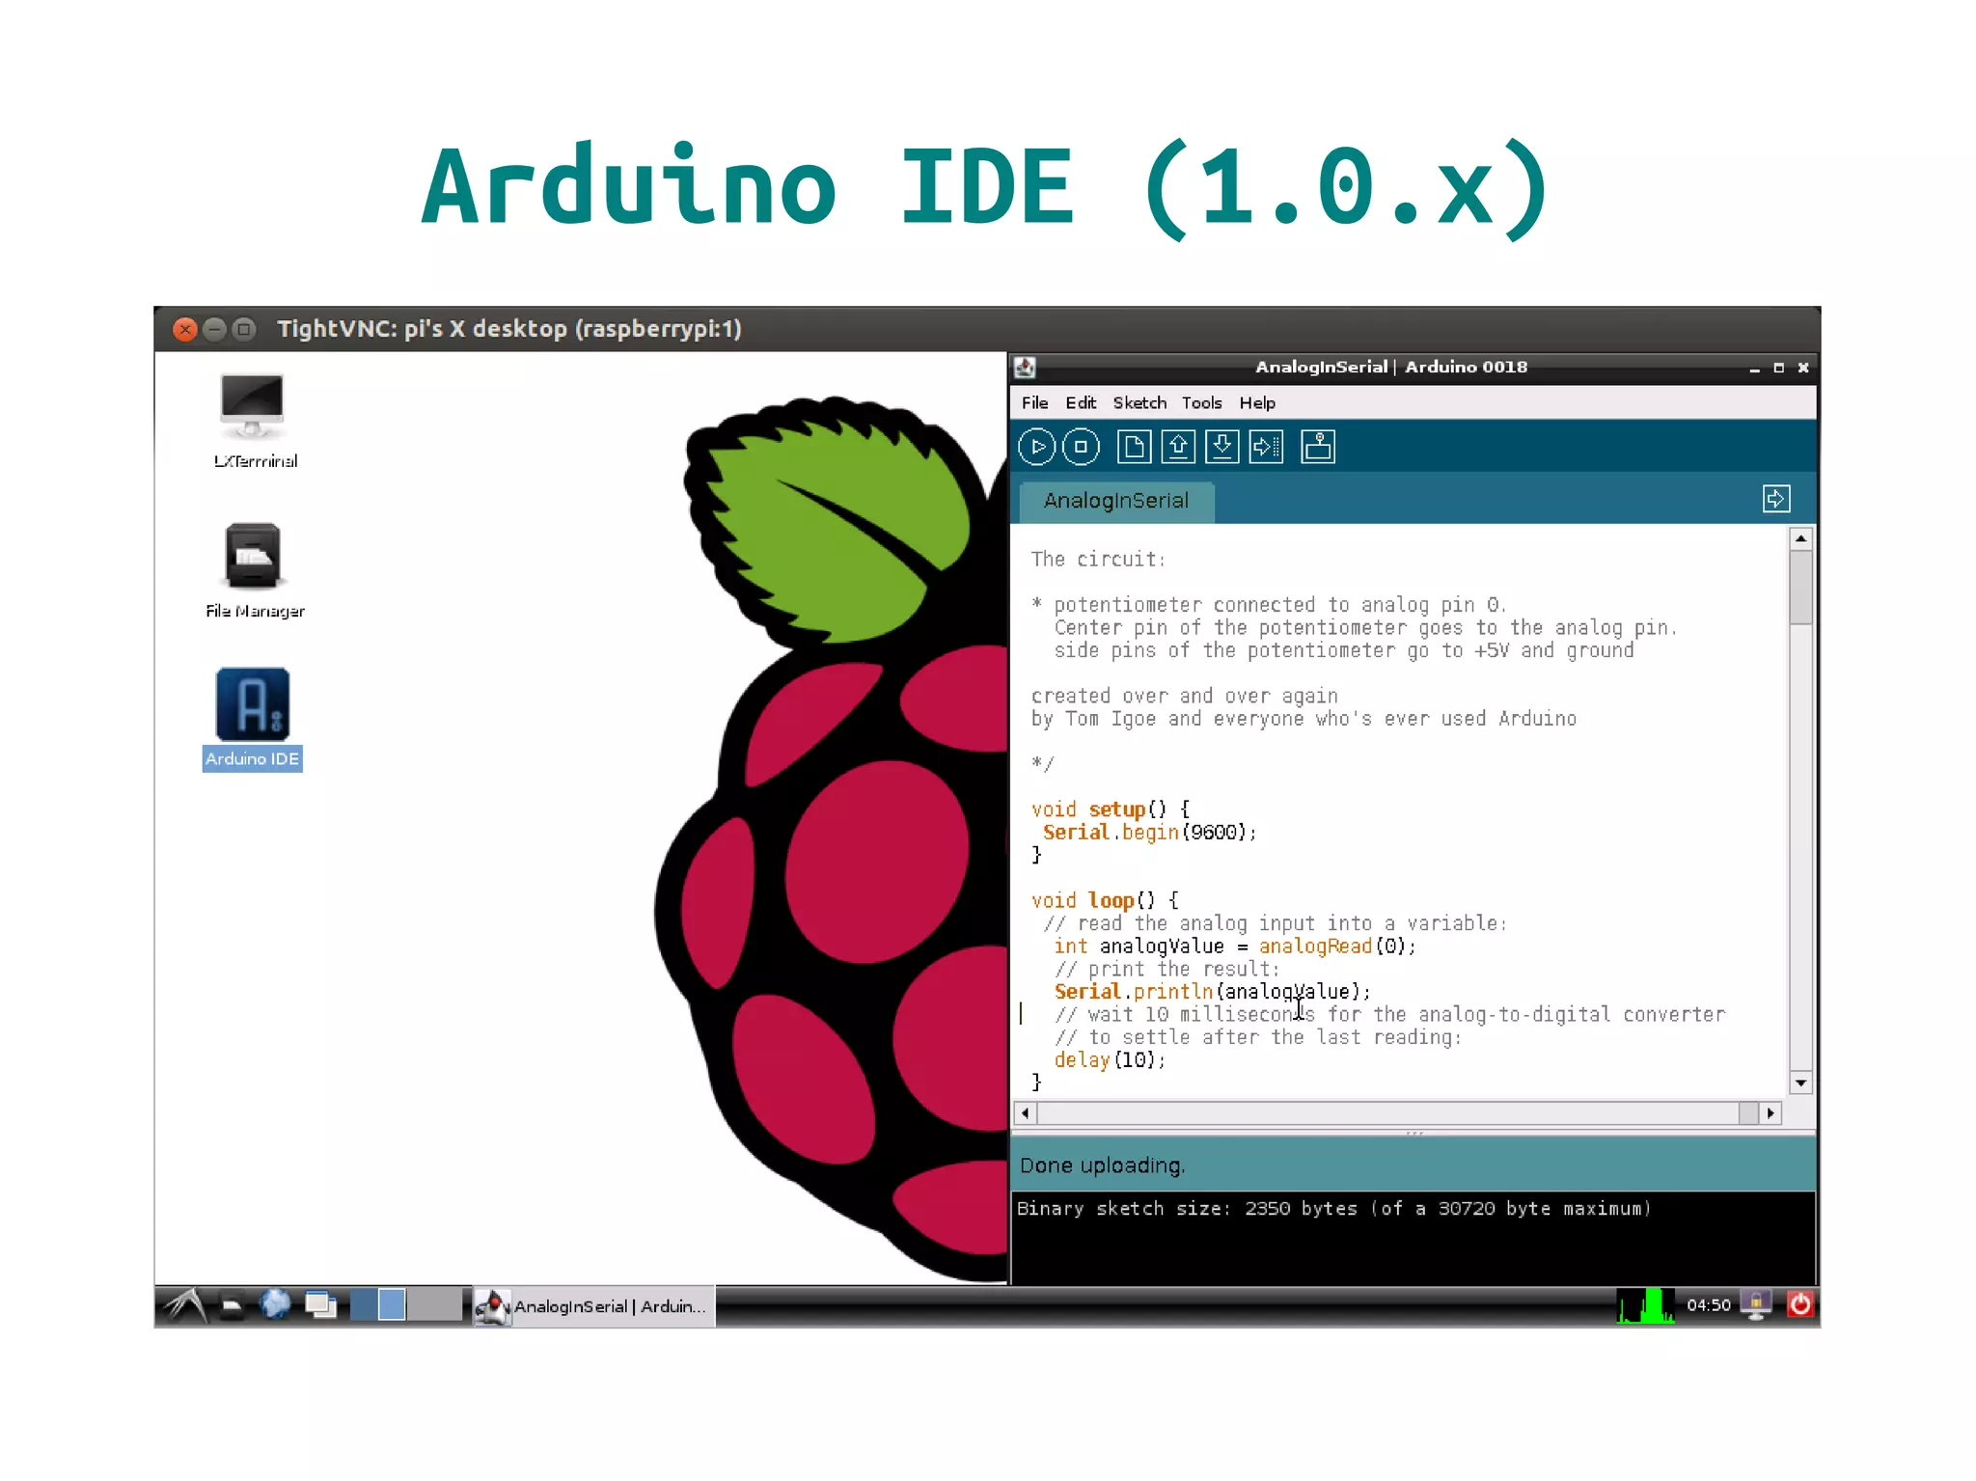The height and width of the screenshot is (1481, 1976).
Task: Close the Arduino 0018 window
Action: pyautogui.click(x=1802, y=368)
